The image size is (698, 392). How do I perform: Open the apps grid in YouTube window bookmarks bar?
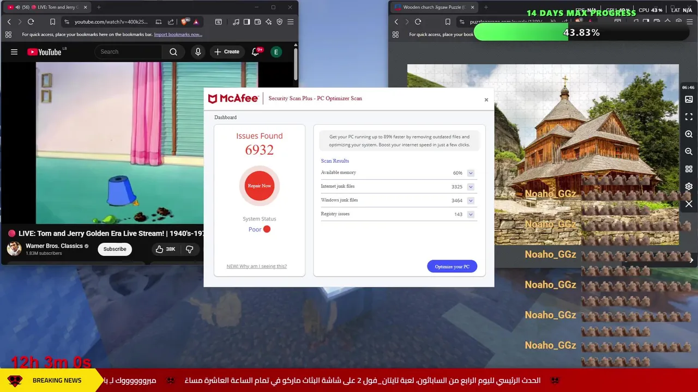(x=8, y=34)
